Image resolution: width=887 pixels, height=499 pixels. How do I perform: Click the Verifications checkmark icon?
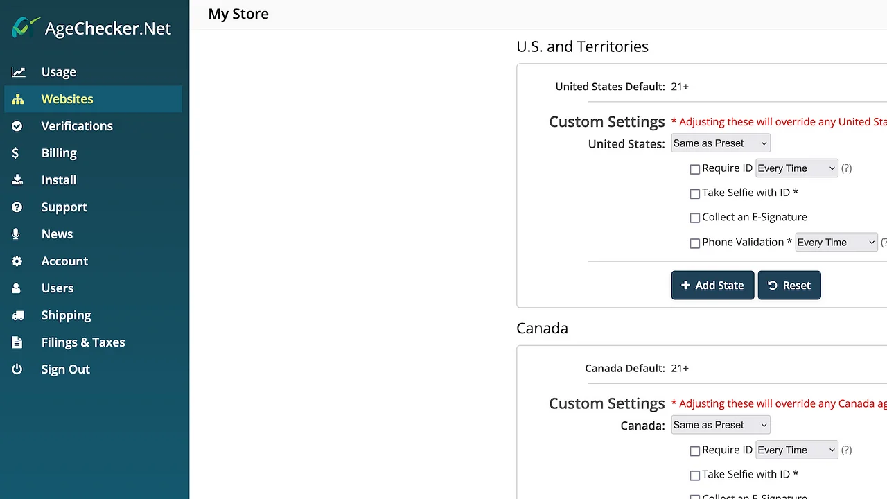[x=17, y=126]
